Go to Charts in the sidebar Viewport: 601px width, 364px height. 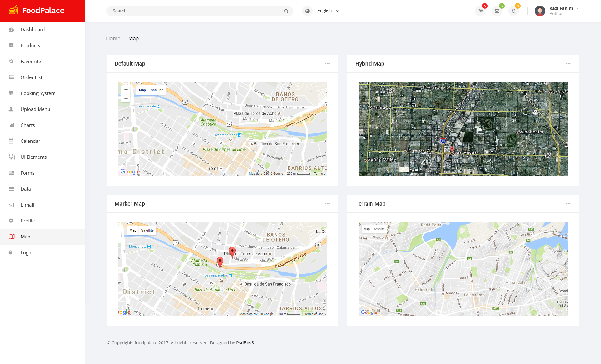pyautogui.click(x=28, y=125)
